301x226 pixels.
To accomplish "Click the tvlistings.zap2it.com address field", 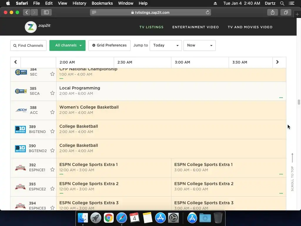I will point(150,12).
